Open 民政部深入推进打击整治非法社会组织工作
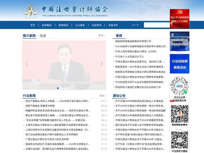Screen dimensions: 204x153 [138, 87]
